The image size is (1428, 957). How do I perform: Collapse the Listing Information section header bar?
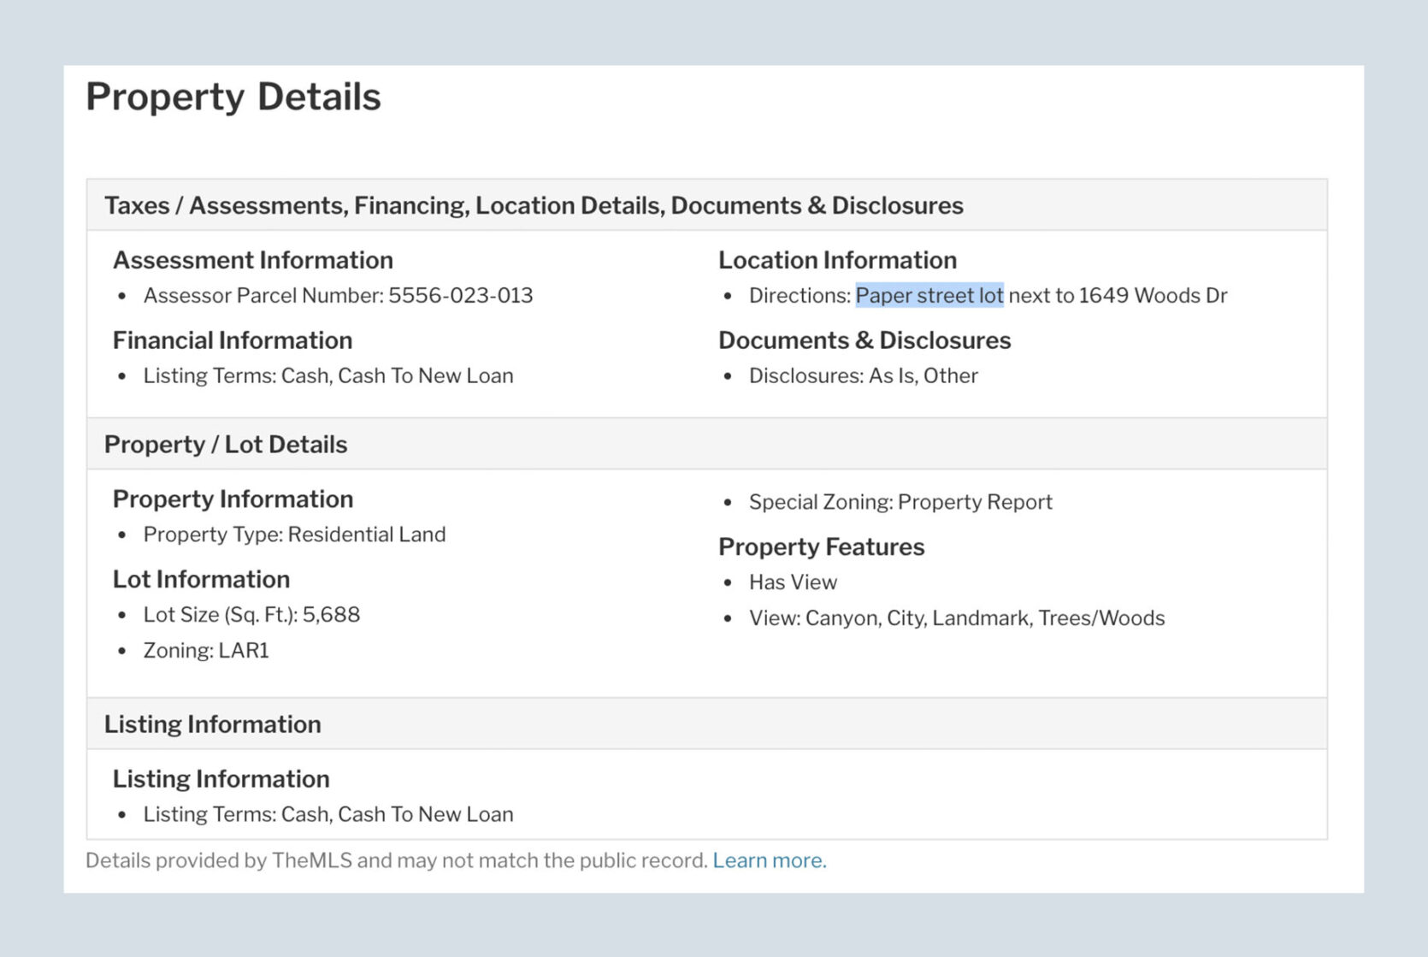[x=707, y=724]
